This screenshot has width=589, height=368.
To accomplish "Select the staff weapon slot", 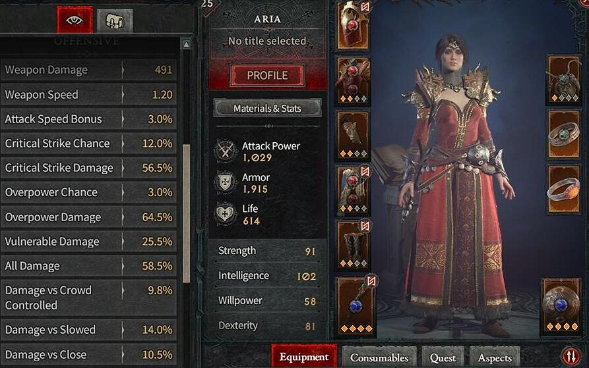I will pyautogui.click(x=356, y=307).
